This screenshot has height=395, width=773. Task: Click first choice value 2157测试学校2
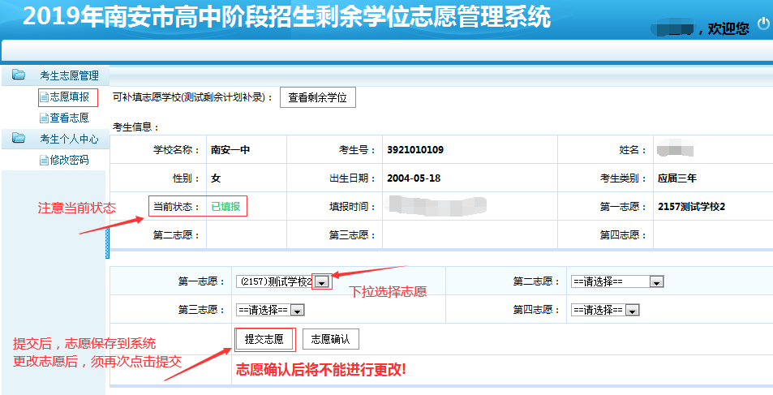click(x=691, y=207)
